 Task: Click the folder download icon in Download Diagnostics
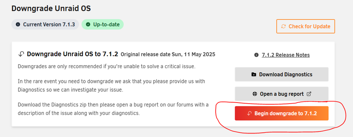254,74
